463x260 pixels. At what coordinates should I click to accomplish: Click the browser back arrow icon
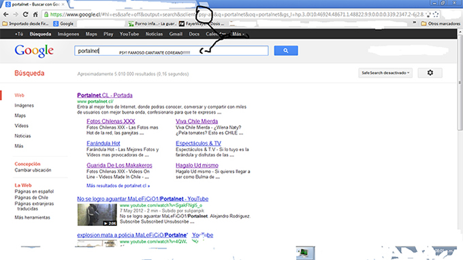point(6,14)
